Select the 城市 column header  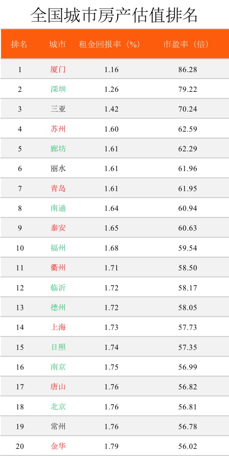(x=58, y=44)
